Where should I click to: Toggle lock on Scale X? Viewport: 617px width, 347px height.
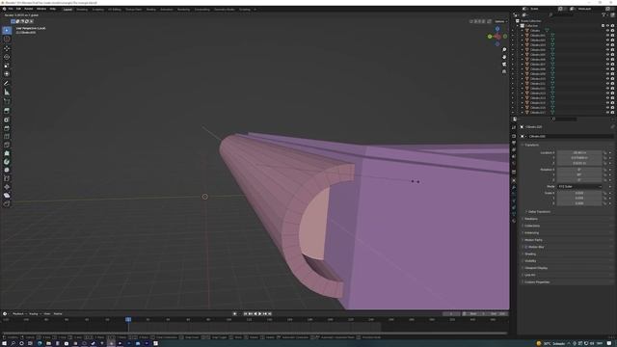tap(605, 193)
